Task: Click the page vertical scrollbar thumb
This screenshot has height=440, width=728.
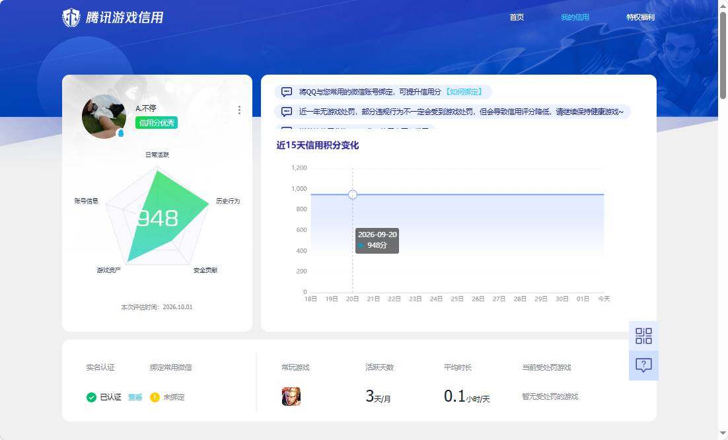Action: pyautogui.click(x=723, y=55)
